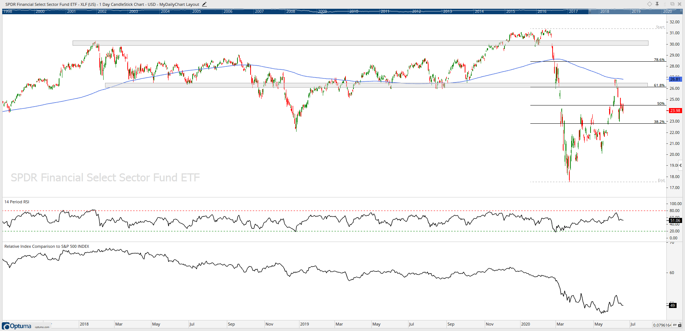Click the chart title 'SPDR Financial Select Sector Fund ETF - XLF (US)'
This screenshot has height=331, width=685.
(x=50, y=4)
